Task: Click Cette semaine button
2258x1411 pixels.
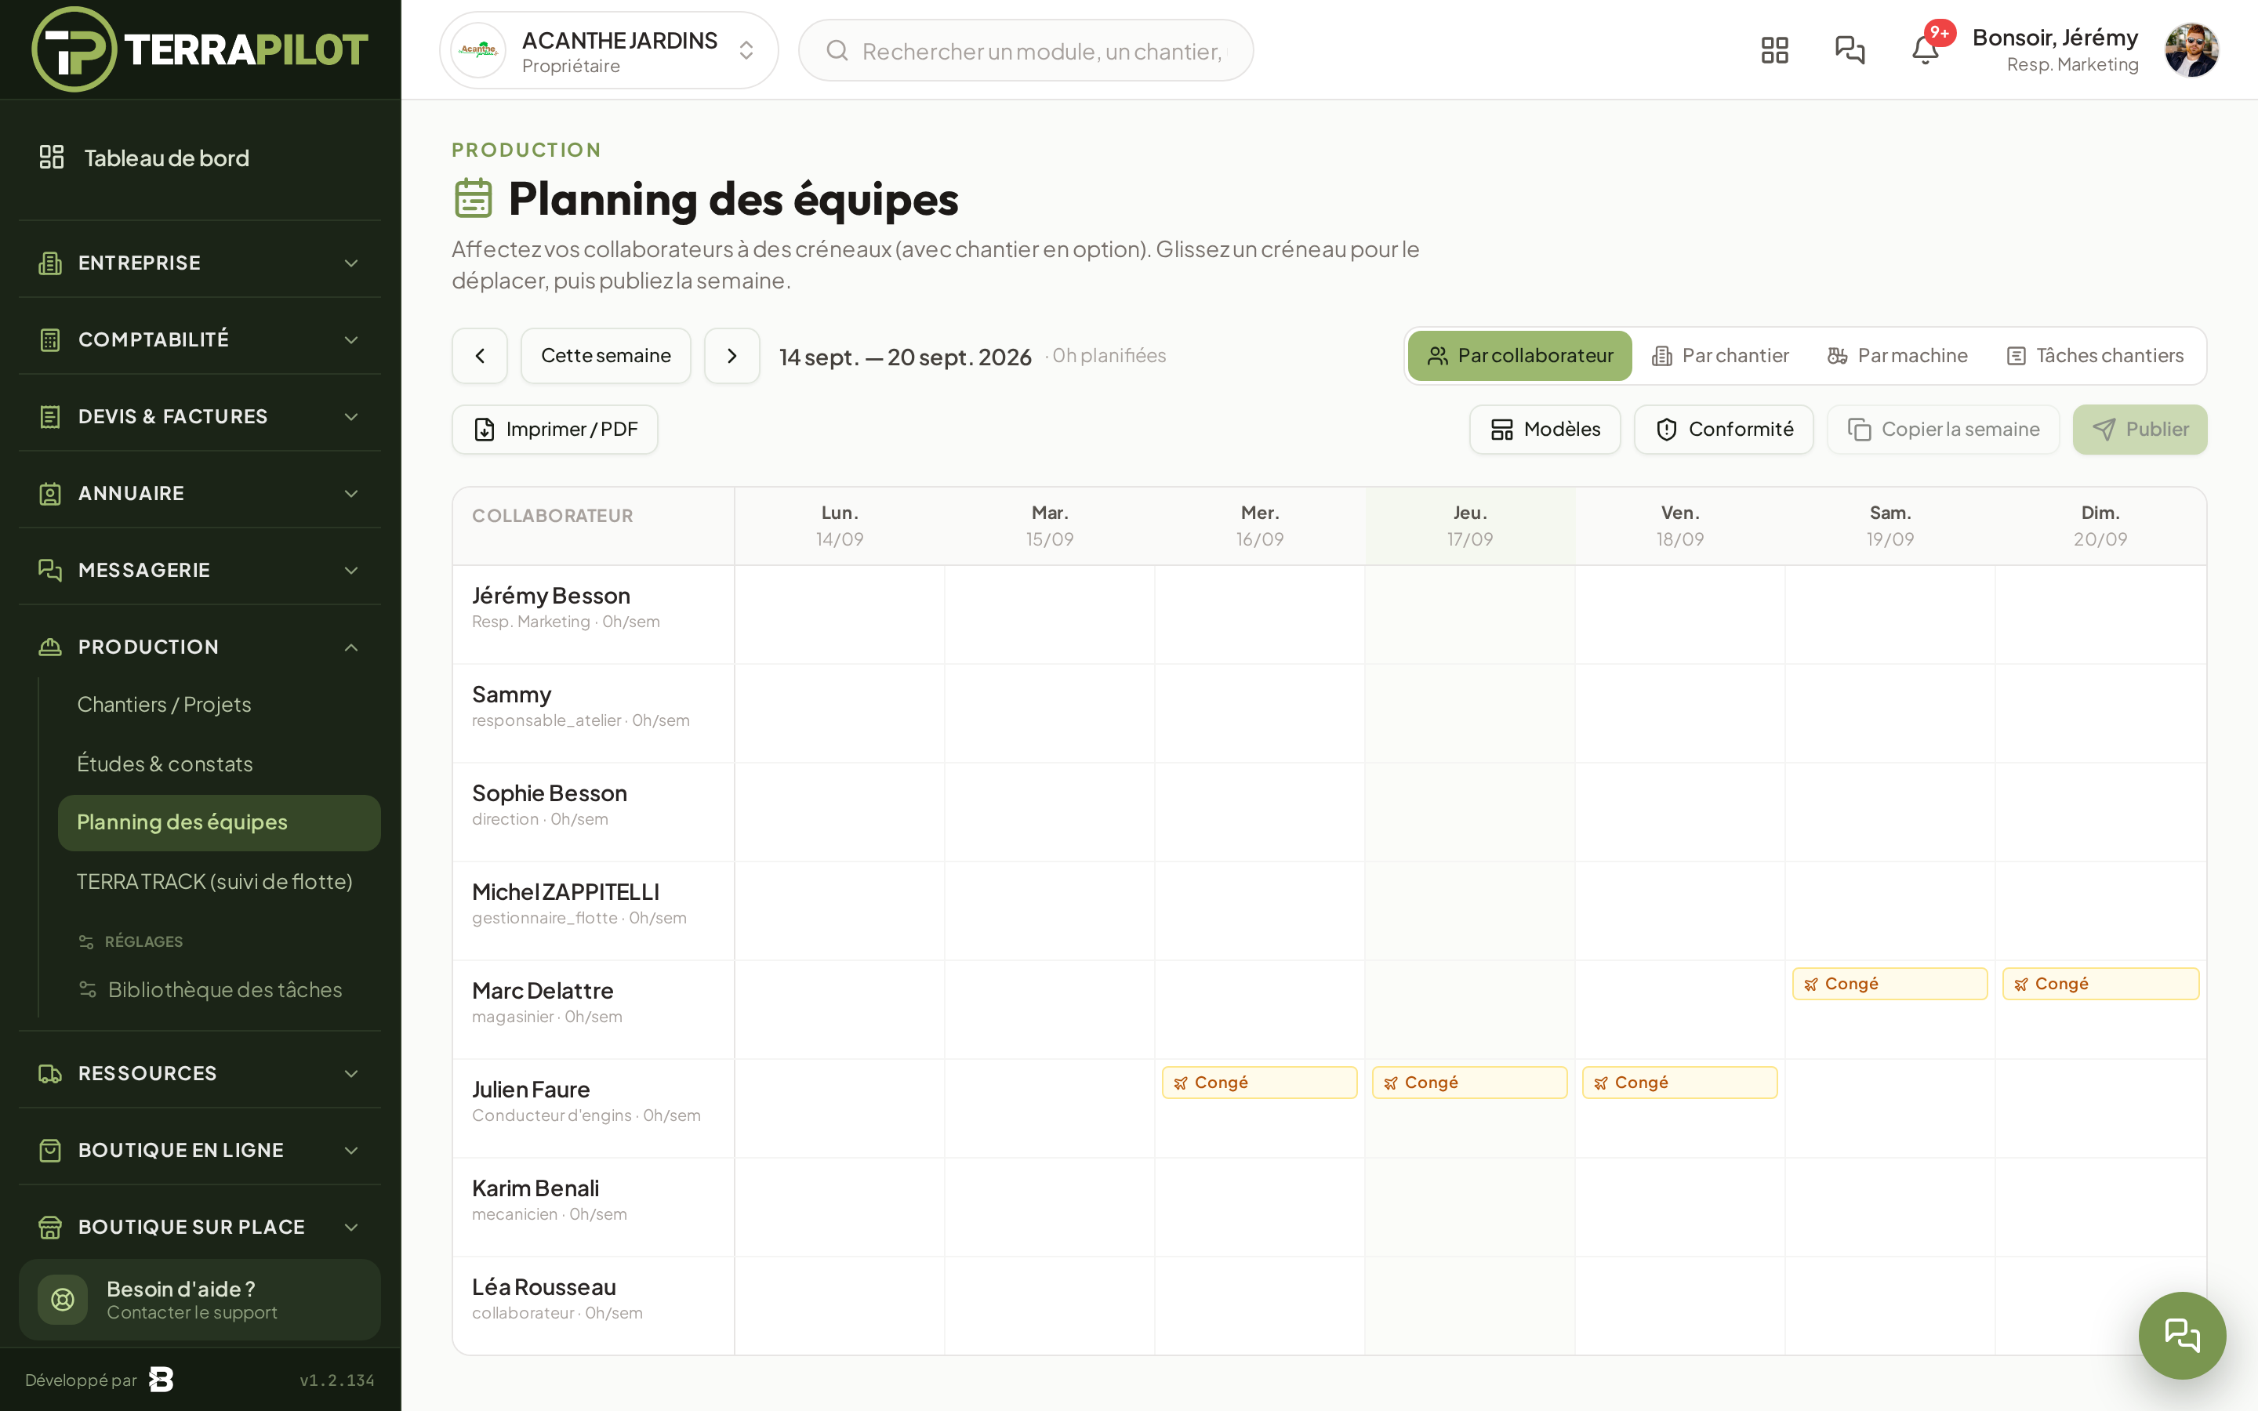Action: pyautogui.click(x=605, y=356)
